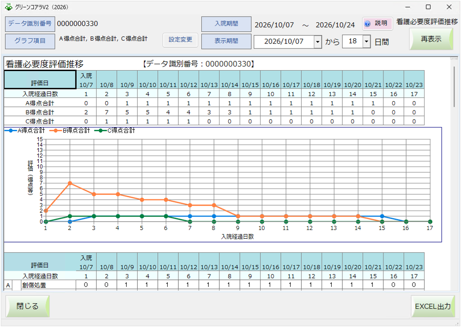Click the 10/8 column header in top table
Image resolution: width=461 pixels, height=327 pixels.
point(106,80)
